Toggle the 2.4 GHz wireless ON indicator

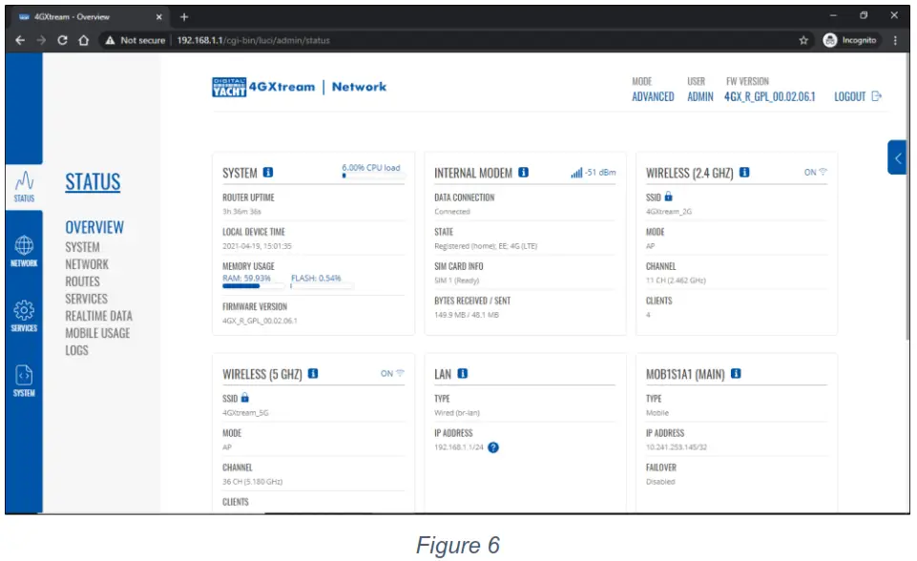pyautogui.click(x=815, y=173)
